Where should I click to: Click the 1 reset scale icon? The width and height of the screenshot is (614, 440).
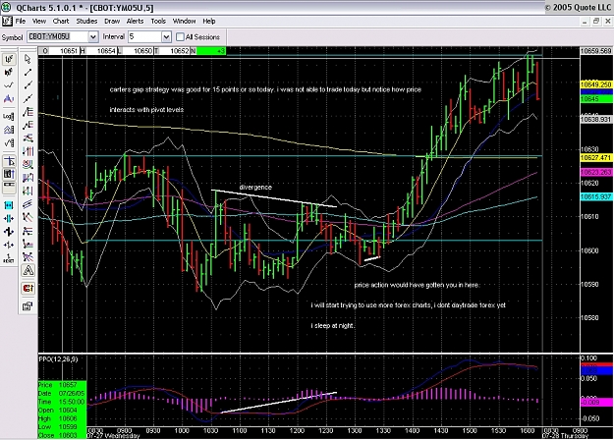pyautogui.click(x=9, y=258)
